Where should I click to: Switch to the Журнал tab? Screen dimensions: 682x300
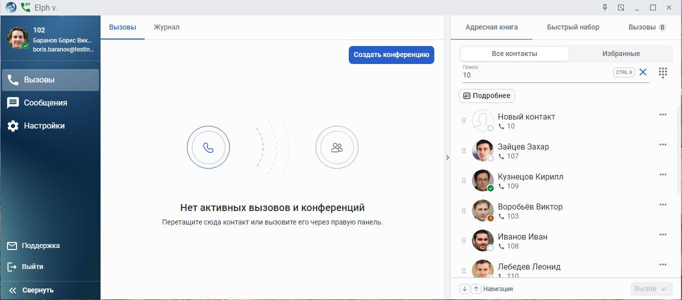[167, 27]
